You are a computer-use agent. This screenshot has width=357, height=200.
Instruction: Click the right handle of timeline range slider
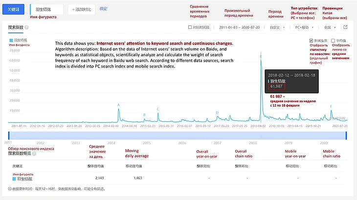tap(348, 135)
